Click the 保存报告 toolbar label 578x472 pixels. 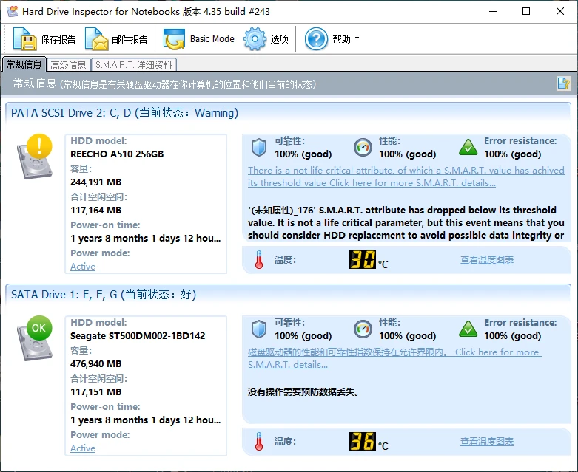point(58,39)
